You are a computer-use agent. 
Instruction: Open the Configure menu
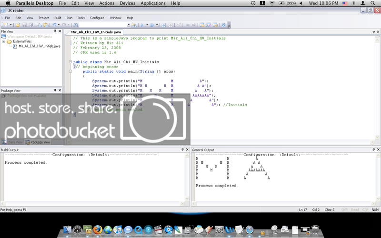click(97, 18)
